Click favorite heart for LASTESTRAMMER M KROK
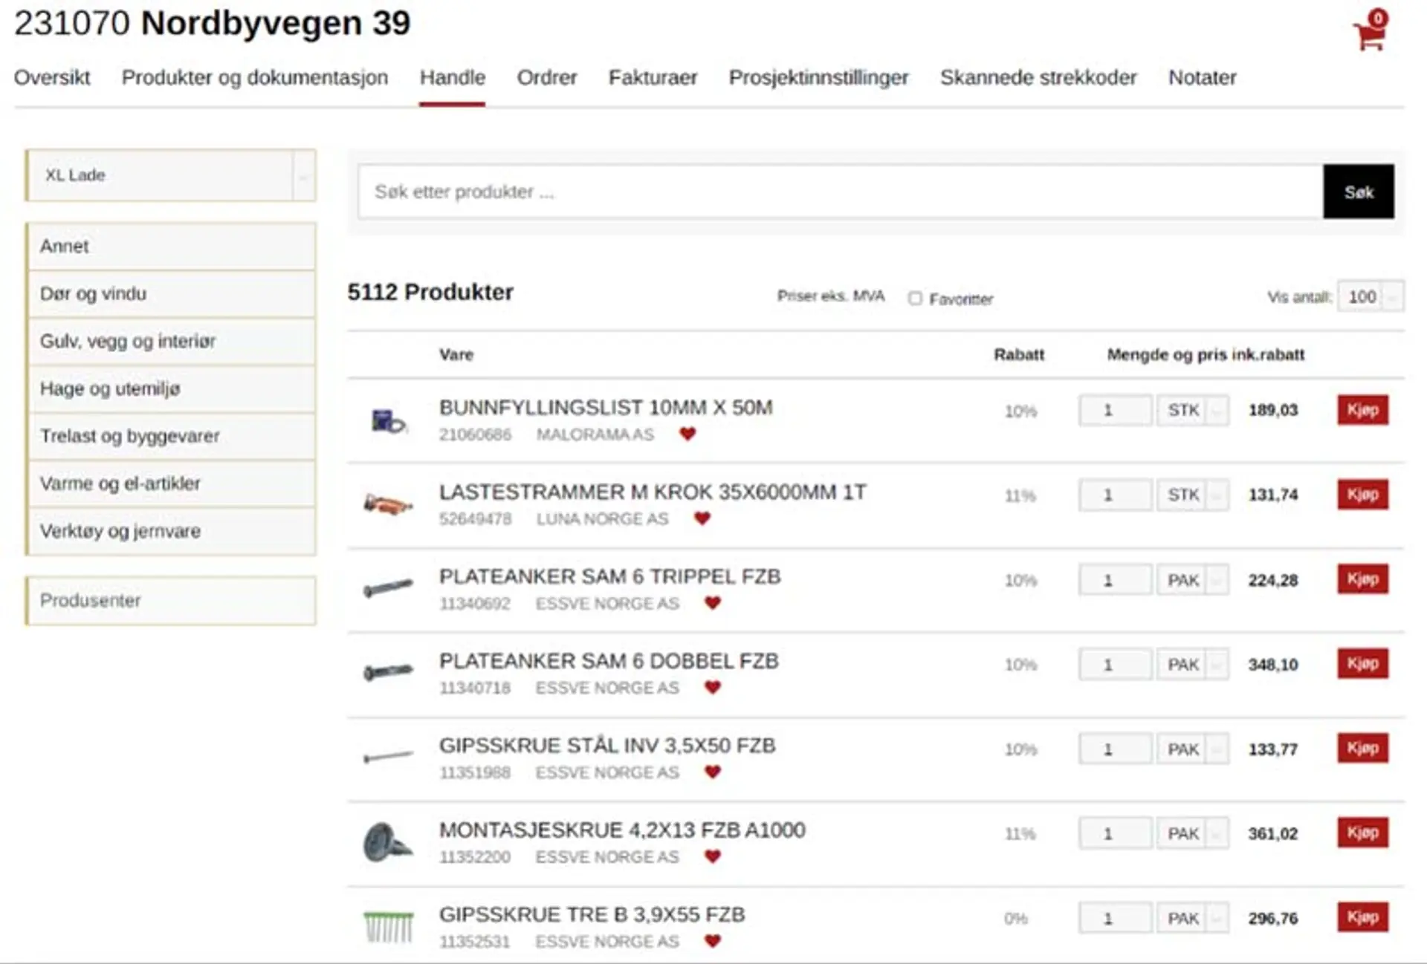Viewport: 1427px width, 964px height. (702, 518)
